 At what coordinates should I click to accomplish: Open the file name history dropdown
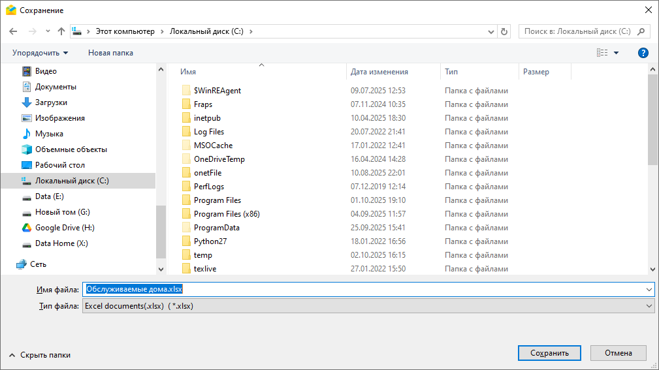click(649, 290)
